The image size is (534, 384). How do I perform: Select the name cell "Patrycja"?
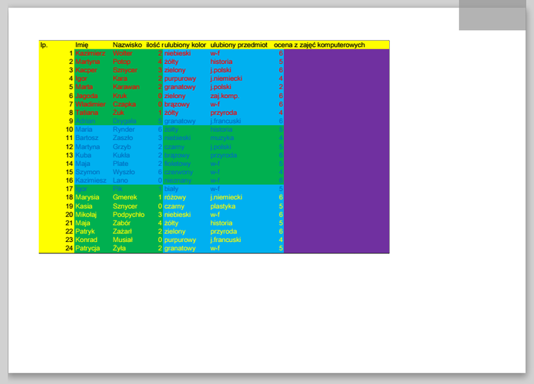(88, 248)
